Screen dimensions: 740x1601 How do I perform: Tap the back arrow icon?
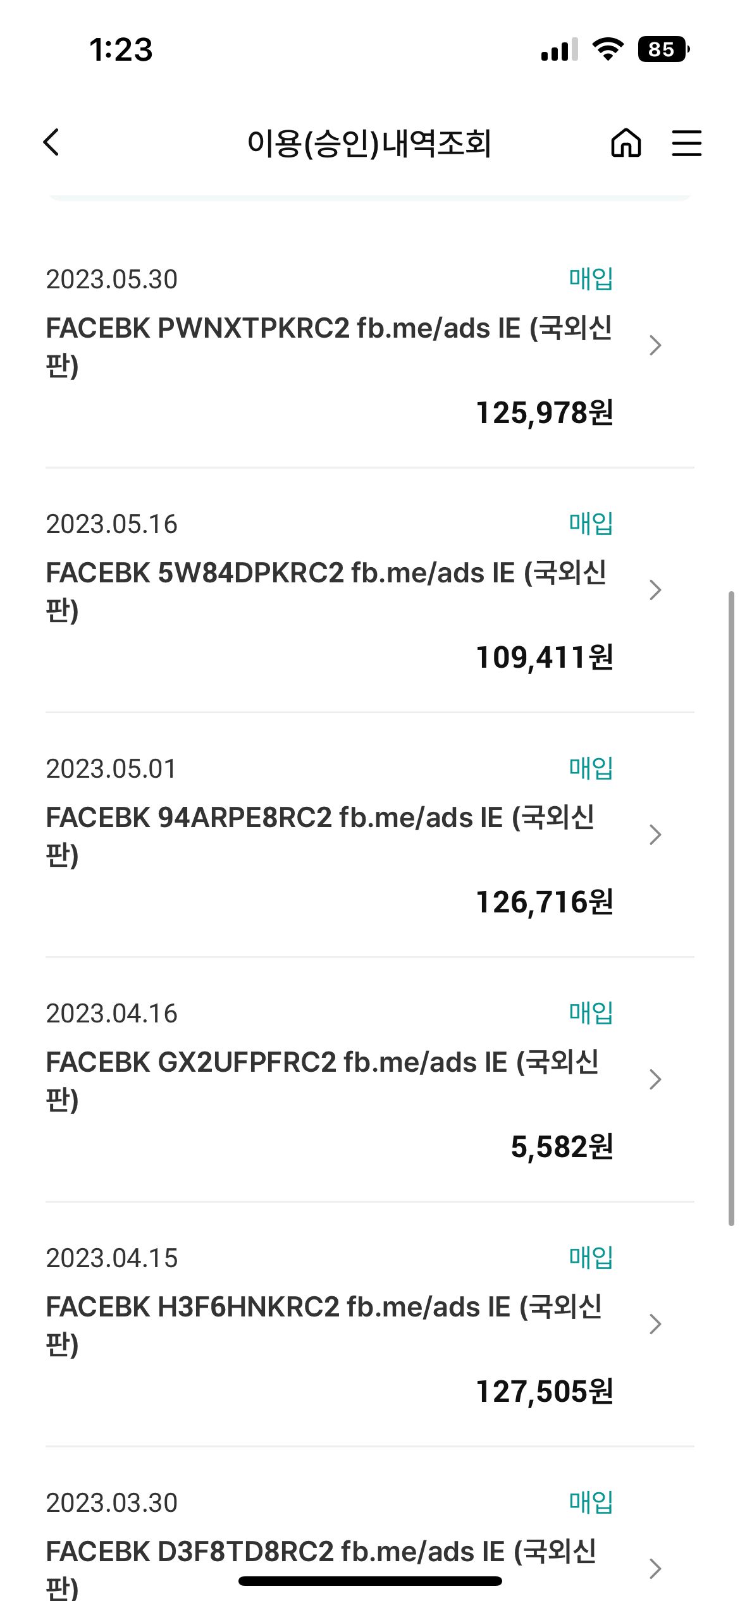click(52, 142)
